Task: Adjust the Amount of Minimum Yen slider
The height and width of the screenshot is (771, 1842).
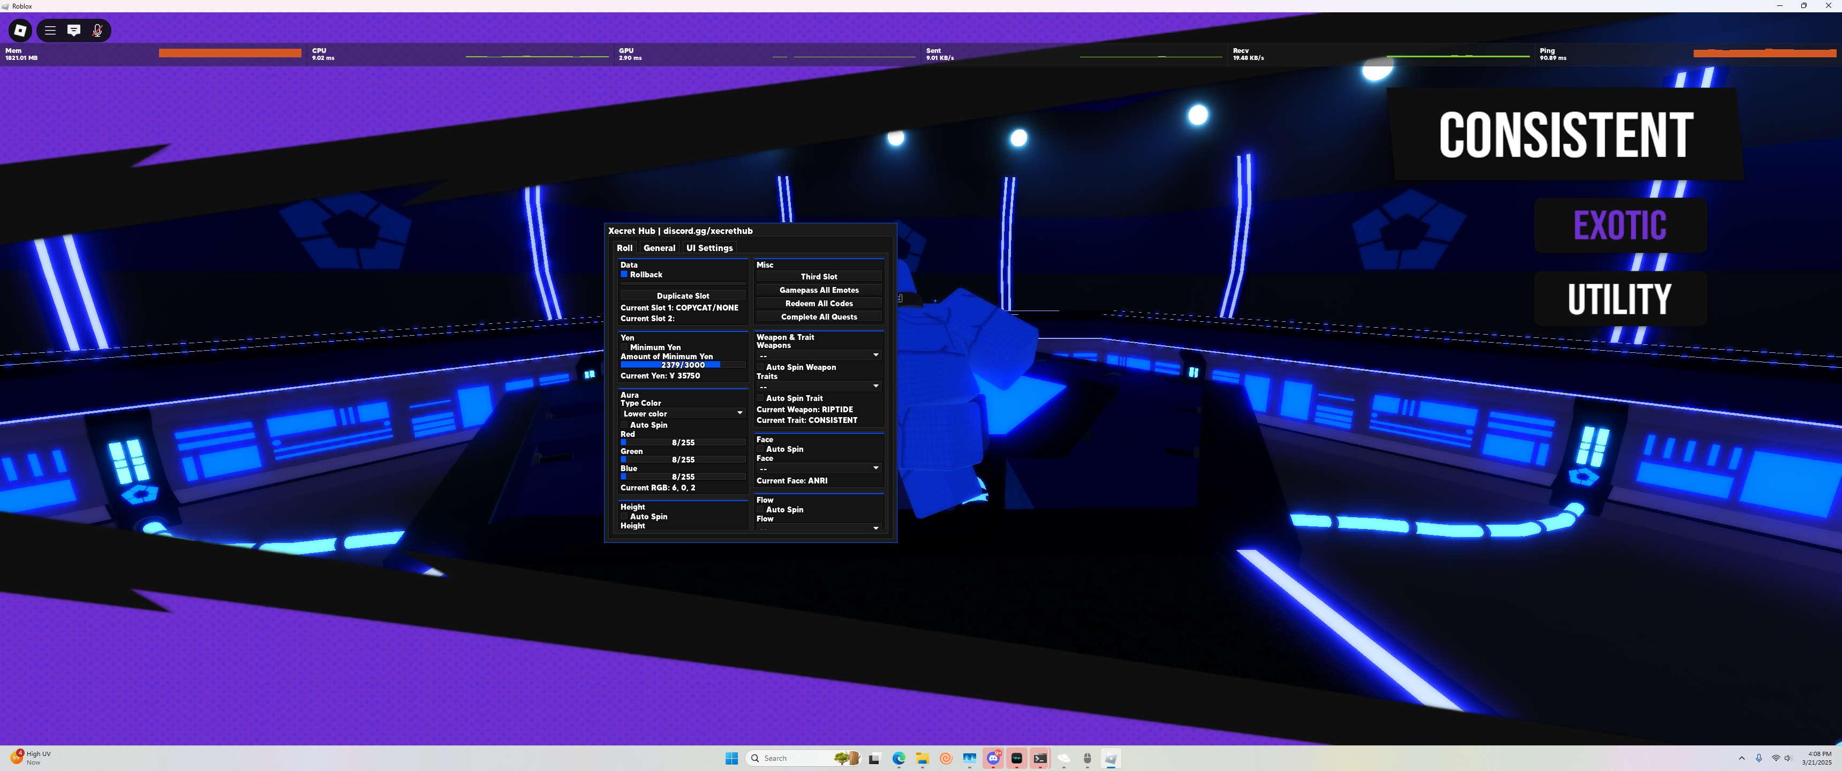Action: [x=682, y=365]
